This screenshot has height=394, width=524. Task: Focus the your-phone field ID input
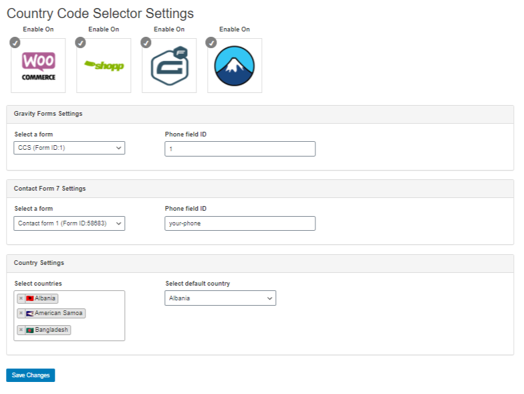240,223
